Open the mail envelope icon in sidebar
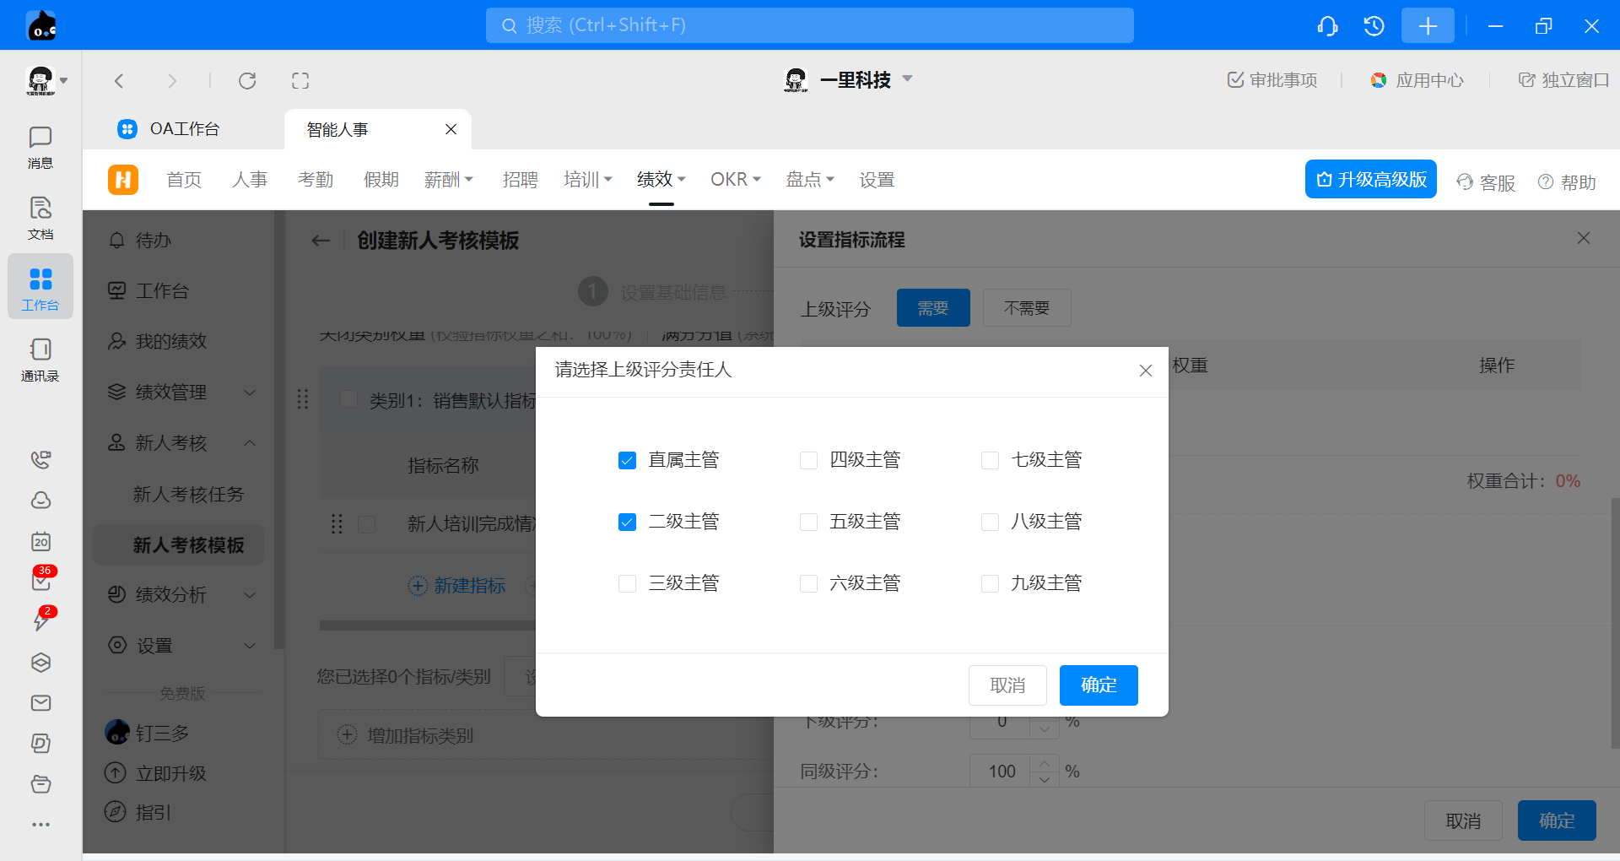This screenshot has height=861, width=1620. pyautogui.click(x=40, y=703)
